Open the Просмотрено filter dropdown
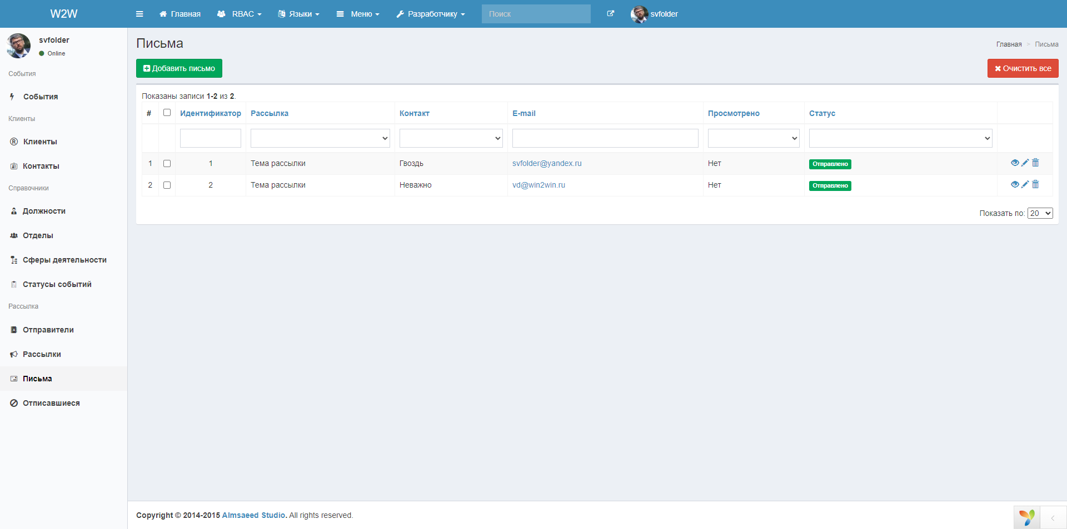 tap(754, 138)
